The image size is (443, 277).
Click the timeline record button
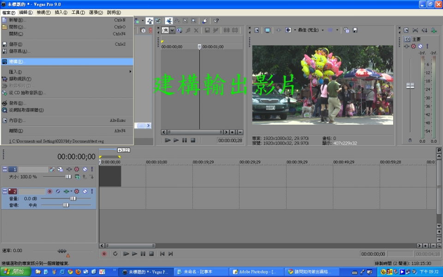104,253
